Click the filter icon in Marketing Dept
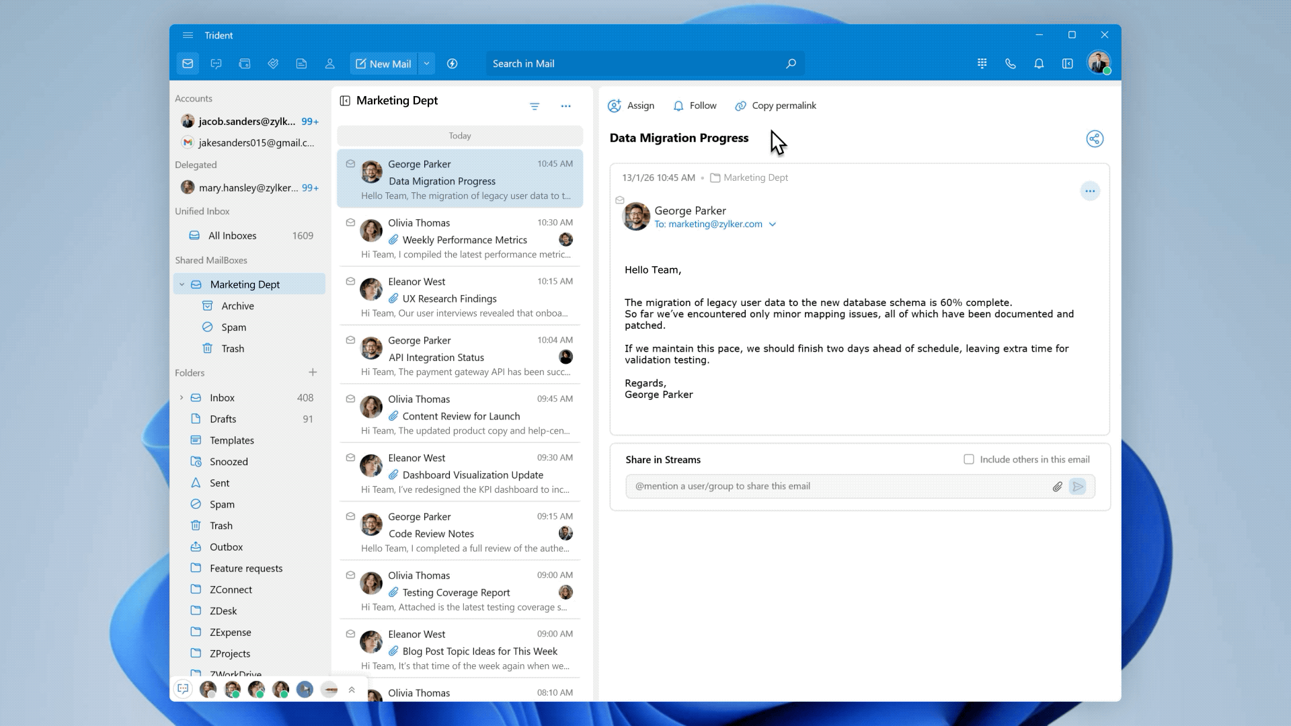Image resolution: width=1291 pixels, height=726 pixels. click(535, 106)
